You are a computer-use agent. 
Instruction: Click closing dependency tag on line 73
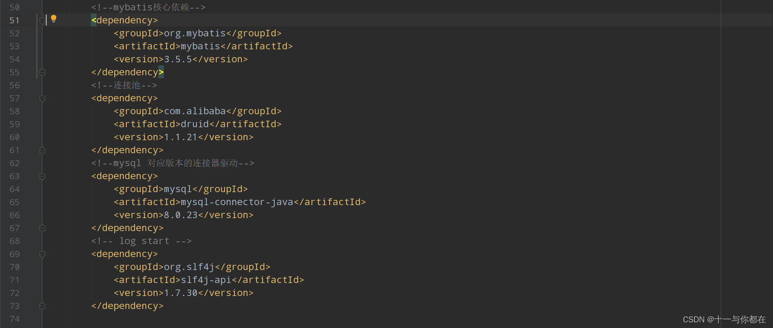(128, 306)
